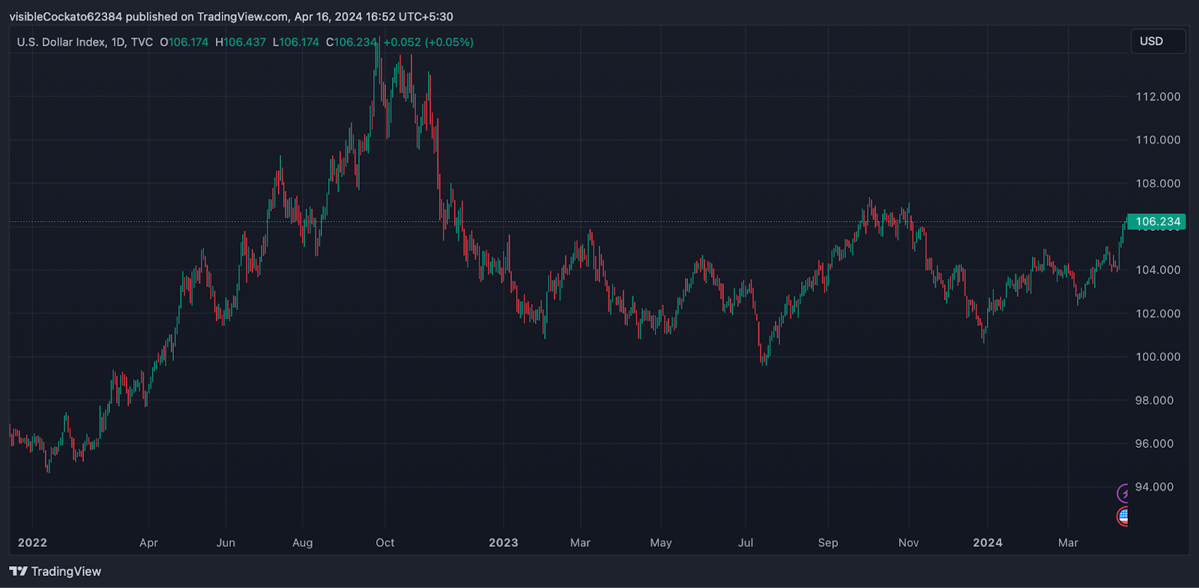
Task: Click the 110.000 price axis label
Action: pos(1158,140)
